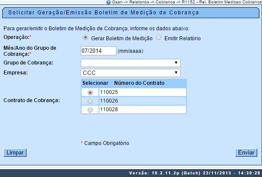Click the (mm/aaaa) format hint
Image resolution: width=262 pixels, height=177 pixels.
click(x=131, y=51)
